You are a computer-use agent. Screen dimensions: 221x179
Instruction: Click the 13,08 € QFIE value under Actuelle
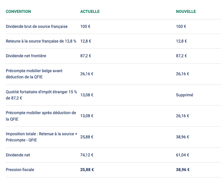[87, 95]
